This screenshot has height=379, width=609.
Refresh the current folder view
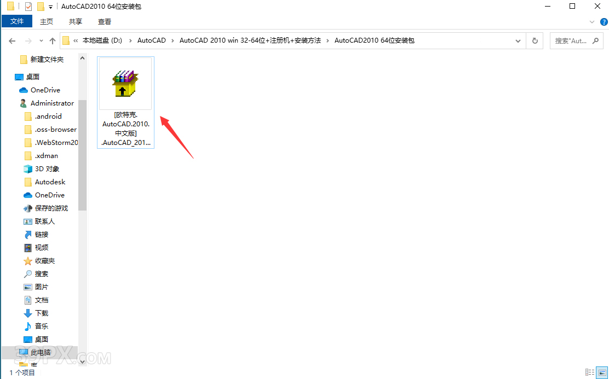pyautogui.click(x=534, y=40)
